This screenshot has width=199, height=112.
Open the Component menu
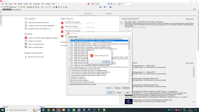pyautogui.click(x=37, y=4)
